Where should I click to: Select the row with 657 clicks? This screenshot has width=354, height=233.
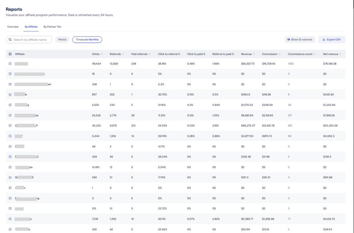tap(10, 94)
